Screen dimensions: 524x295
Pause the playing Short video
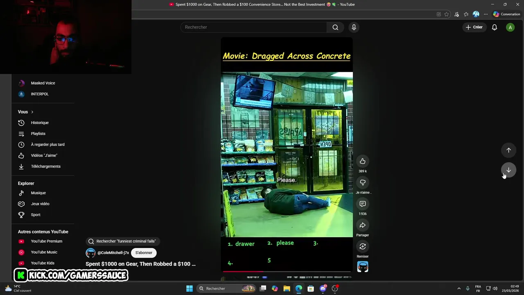tap(287, 154)
